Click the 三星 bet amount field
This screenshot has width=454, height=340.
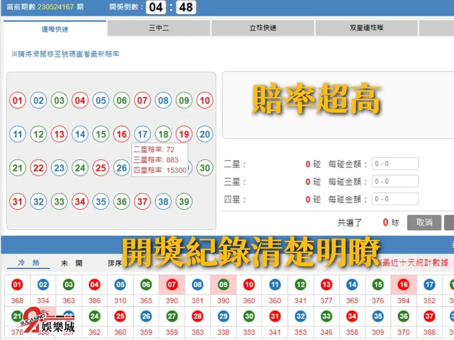[x=394, y=181]
